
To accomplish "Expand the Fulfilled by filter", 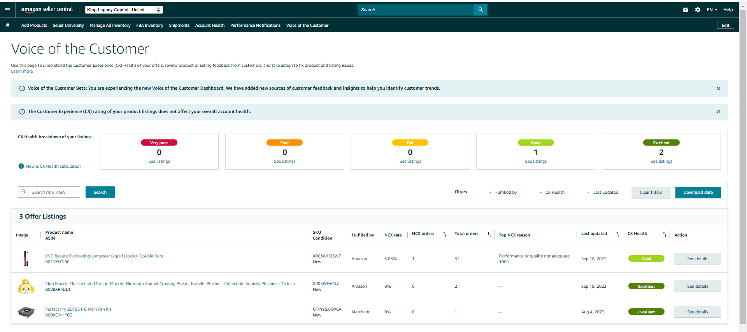I will [503, 192].
